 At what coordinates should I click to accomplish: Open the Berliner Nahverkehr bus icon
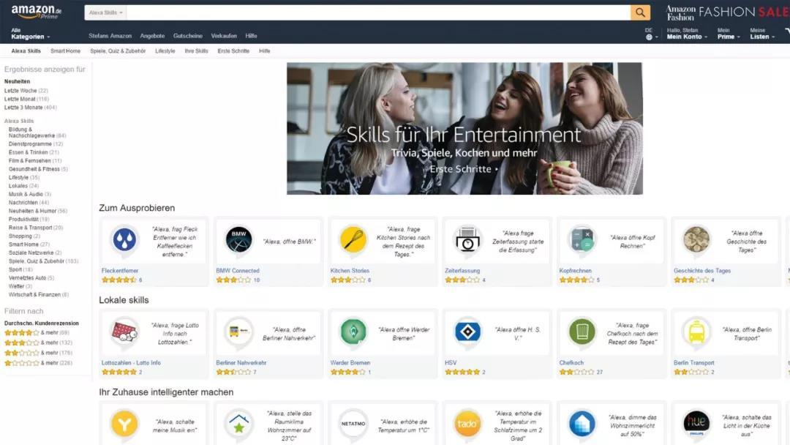coord(238,332)
